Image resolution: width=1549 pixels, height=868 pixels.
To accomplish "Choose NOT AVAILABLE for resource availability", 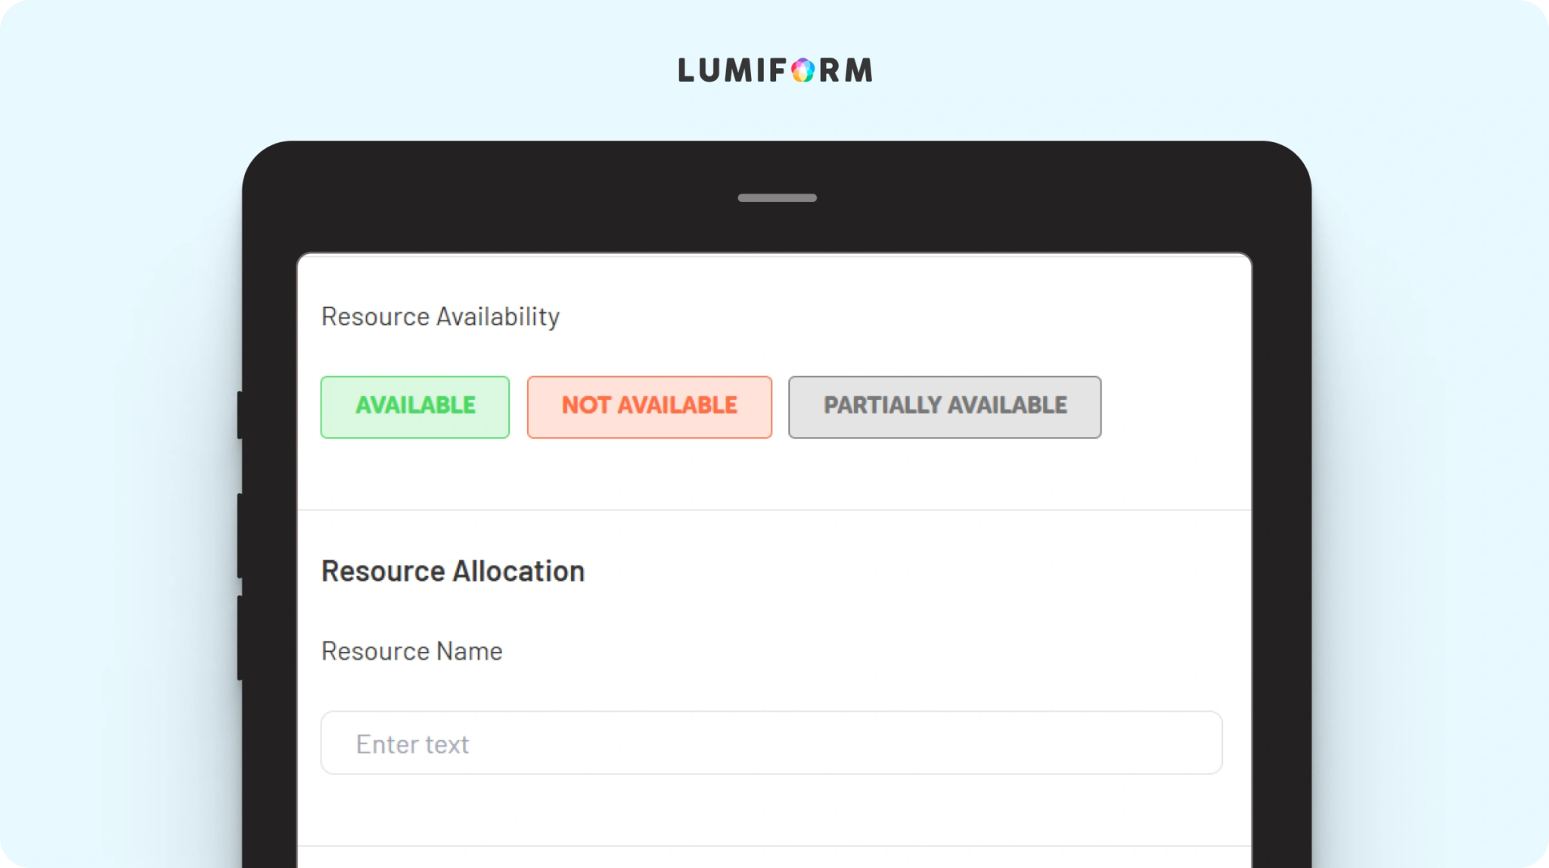I will tap(649, 407).
